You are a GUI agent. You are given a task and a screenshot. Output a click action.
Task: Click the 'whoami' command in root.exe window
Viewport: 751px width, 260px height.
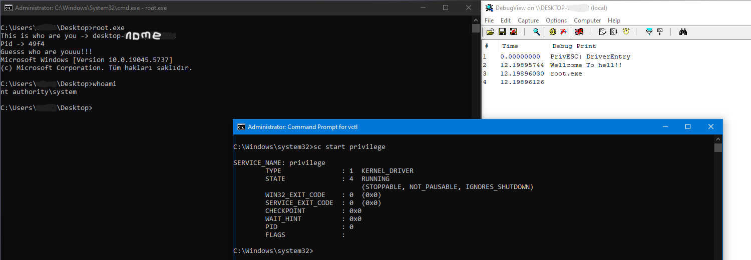(x=105, y=84)
